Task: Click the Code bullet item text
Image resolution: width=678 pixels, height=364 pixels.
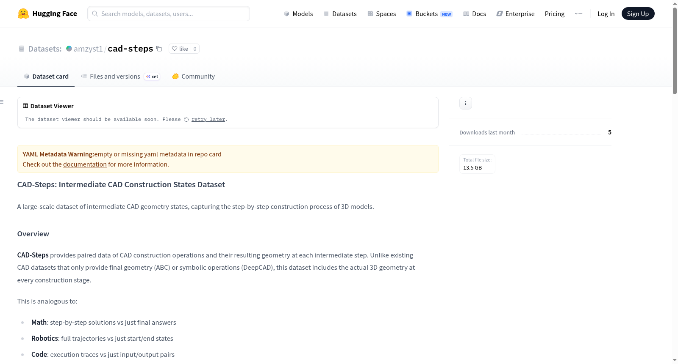Action: click(x=103, y=355)
